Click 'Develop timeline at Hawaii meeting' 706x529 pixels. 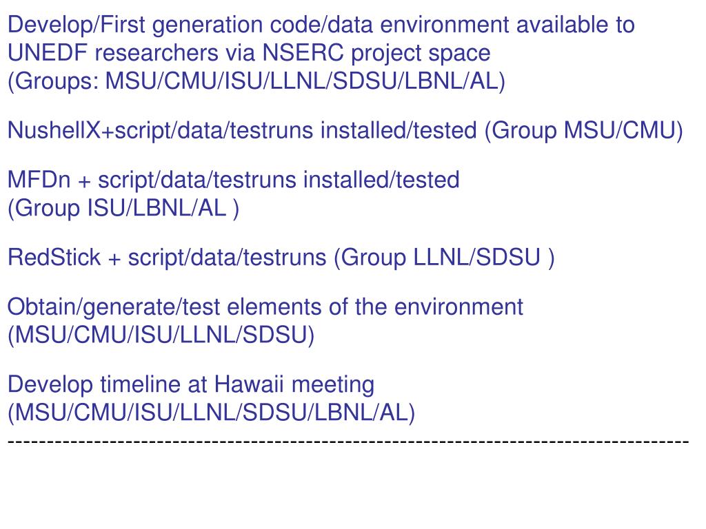pyautogui.click(x=191, y=385)
